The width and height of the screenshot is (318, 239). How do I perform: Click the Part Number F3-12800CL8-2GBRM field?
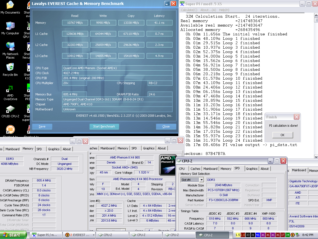pyautogui.click(x=224, y=200)
